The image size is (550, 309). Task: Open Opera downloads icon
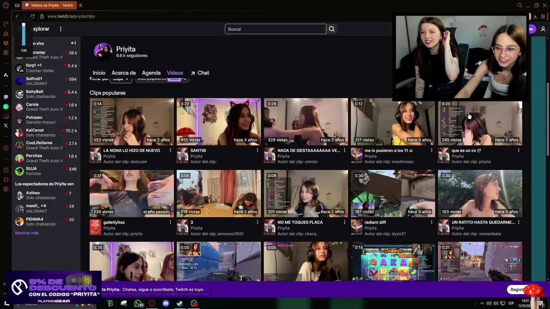click(535, 16)
